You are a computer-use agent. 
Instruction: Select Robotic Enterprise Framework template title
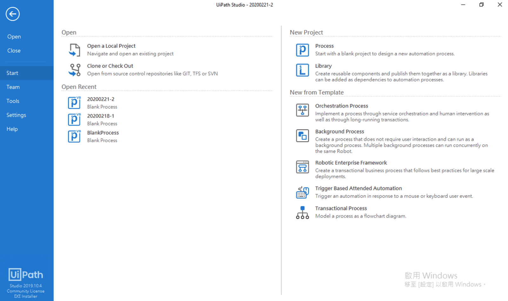[351, 163]
